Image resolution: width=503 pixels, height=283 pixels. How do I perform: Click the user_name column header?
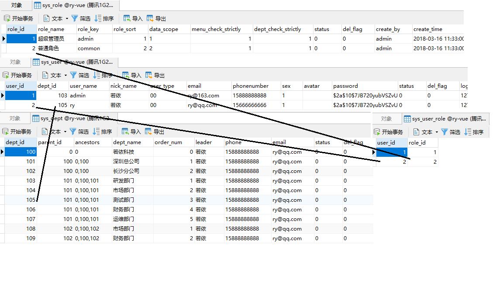89,86
